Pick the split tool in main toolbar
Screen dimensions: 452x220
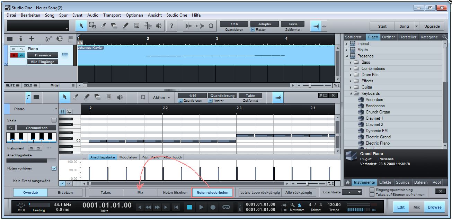[x=103, y=26]
